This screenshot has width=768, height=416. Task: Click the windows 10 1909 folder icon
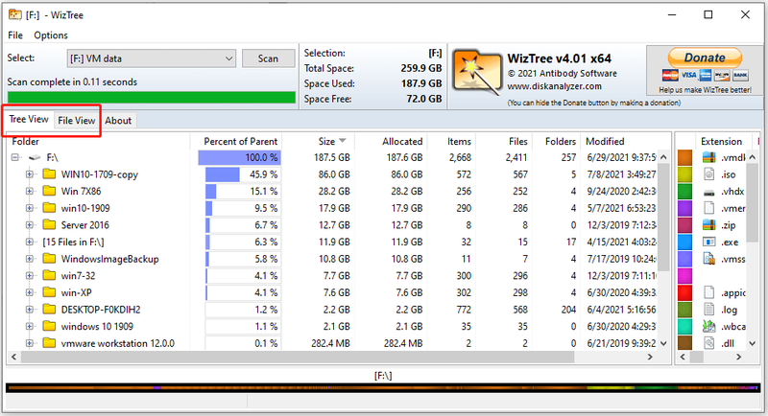[x=49, y=326]
